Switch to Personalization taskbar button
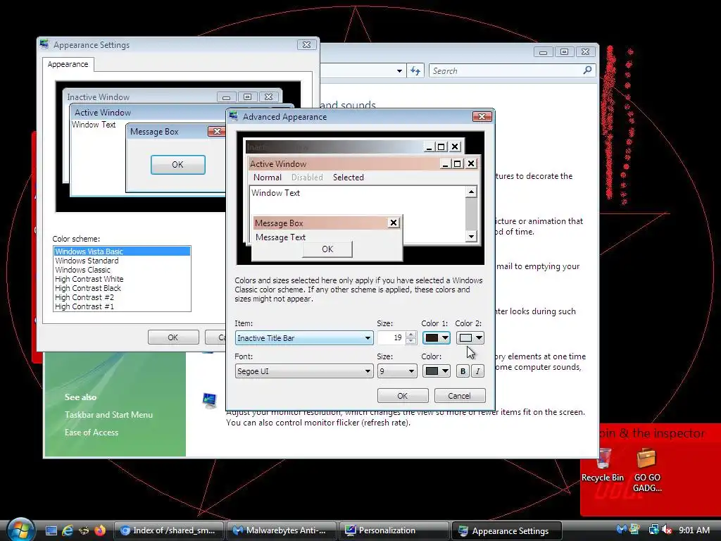The height and width of the screenshot is (541, 721). point(394,530)
